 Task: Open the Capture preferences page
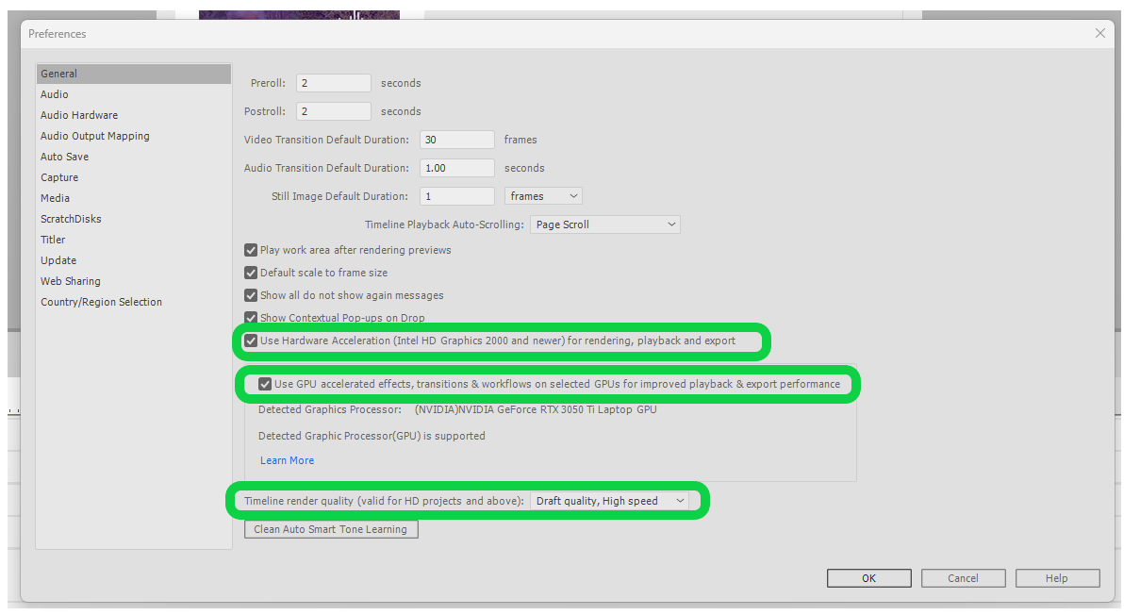59,177
